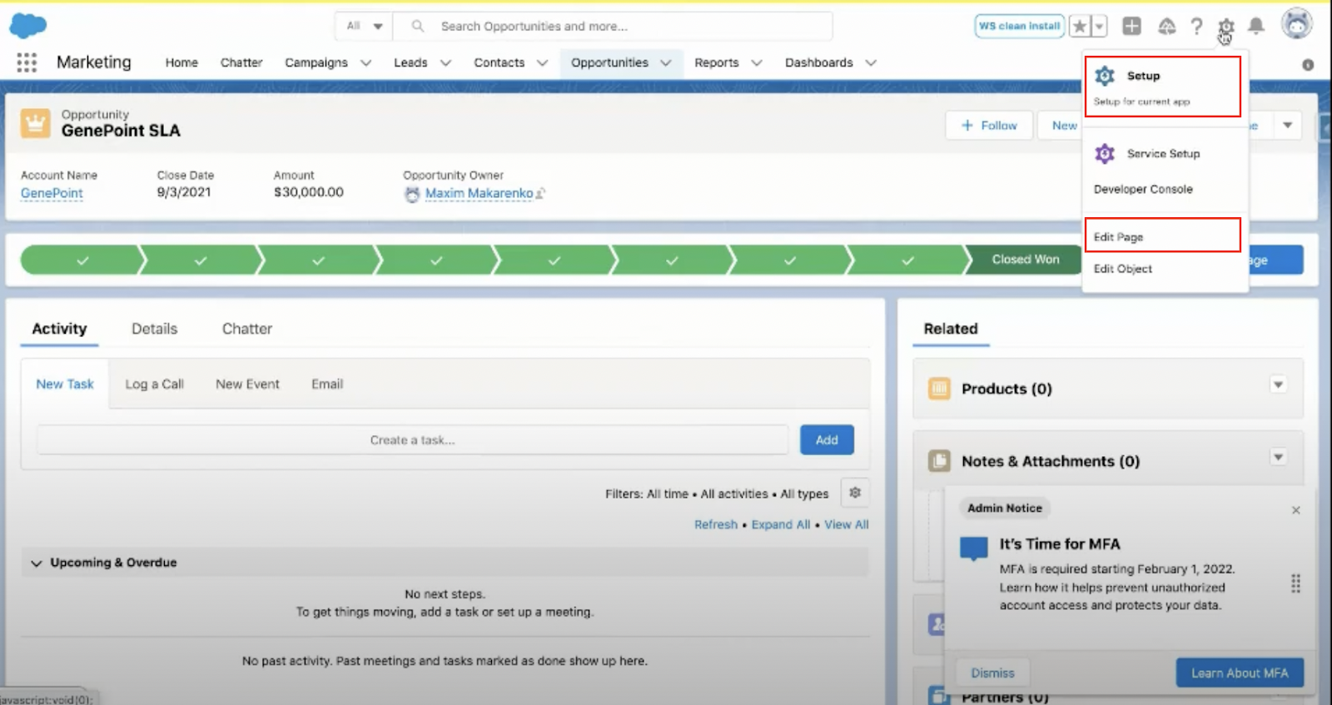The width and height of the screenshot is (1332, 705).
Task: Choose Edit Page from the menu
Action: 1162,236
